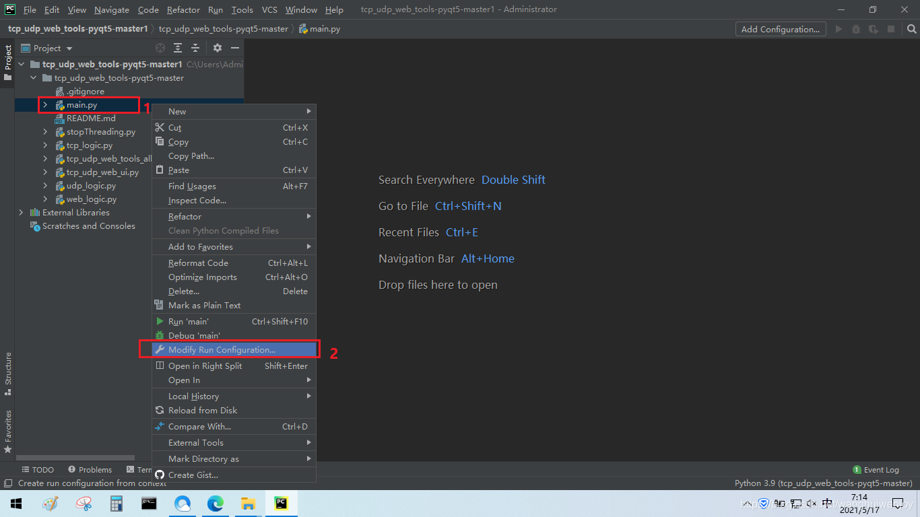Open the Navigate menu in menu bar
Viewport: 920px width, 517px height.
[x=112, y=9]
